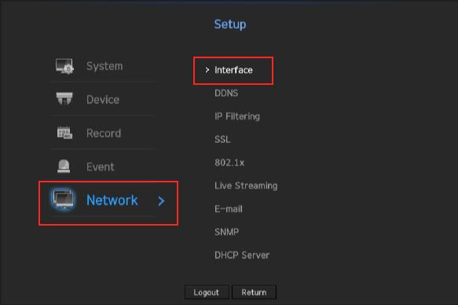Viewport: 458px width, 305px height.
Task: Click the small arrow beside Interface
Action: point(207,70)
